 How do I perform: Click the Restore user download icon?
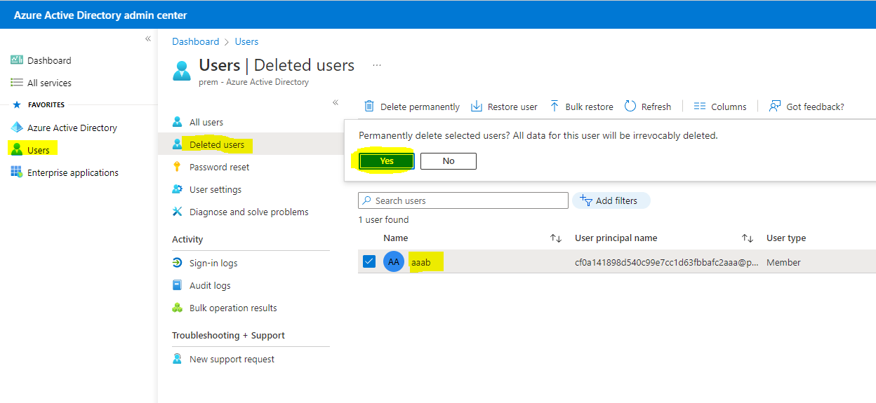[x=477, y=107]
